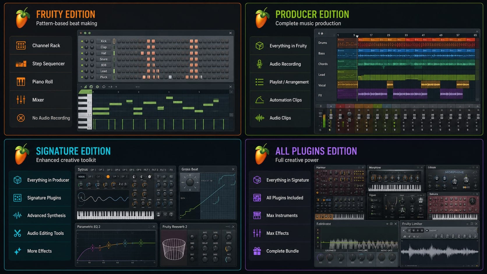Click the Kick channel button

coord(104,41)
